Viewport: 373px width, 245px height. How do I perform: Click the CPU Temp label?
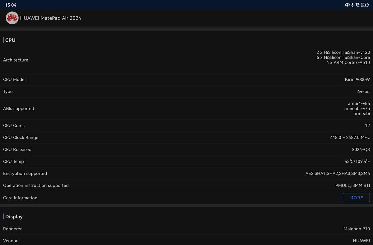[13, 161]
